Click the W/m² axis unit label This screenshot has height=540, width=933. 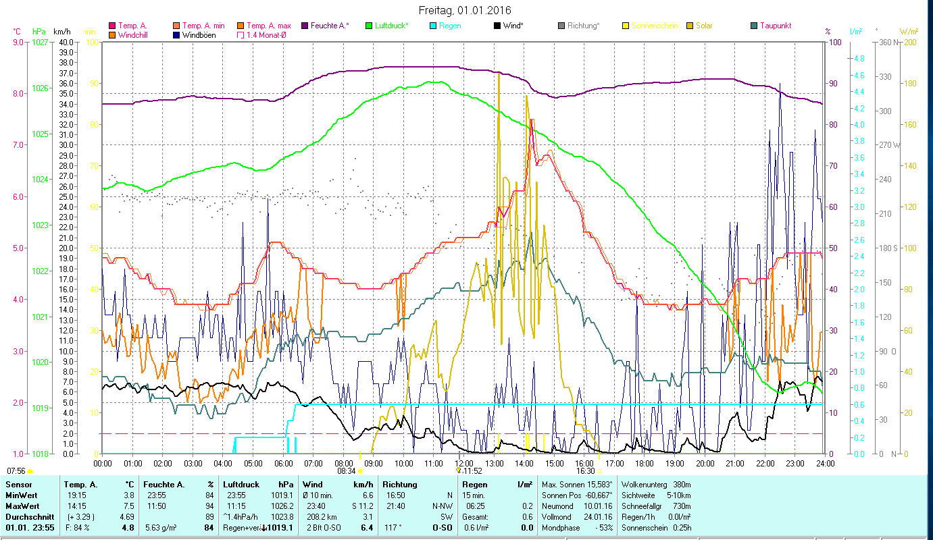[x=909, y=32]
